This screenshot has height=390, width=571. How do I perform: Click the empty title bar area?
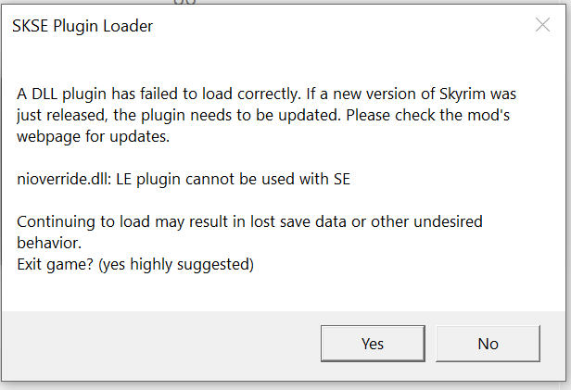point(342,25)
